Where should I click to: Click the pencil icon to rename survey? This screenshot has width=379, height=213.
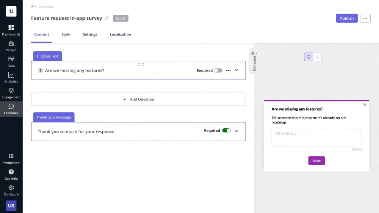[107, 18]
